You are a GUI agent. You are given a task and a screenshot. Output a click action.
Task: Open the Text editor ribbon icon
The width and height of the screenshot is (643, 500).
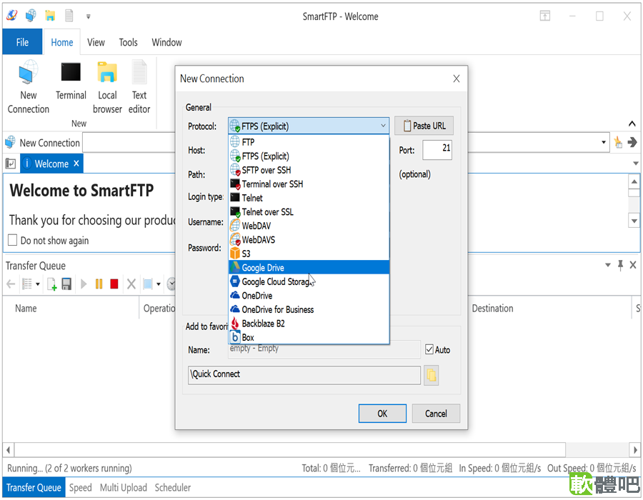(139, 87)
